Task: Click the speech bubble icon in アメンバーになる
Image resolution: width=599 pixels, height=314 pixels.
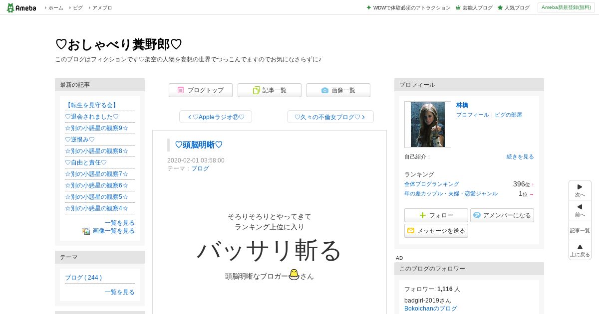Action: 477,215
